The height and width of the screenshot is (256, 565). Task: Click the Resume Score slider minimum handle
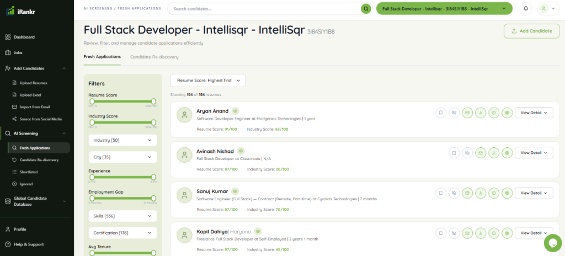[92, 102]
